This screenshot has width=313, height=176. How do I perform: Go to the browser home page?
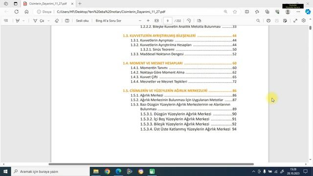[x=26, y=12]
